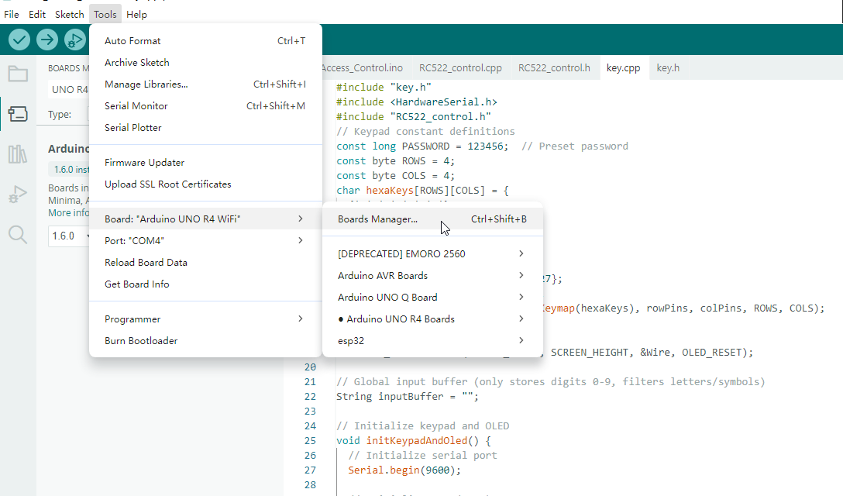Expand the Port: COM4 submenu
The image size is (843, 496).
(205, 240)
